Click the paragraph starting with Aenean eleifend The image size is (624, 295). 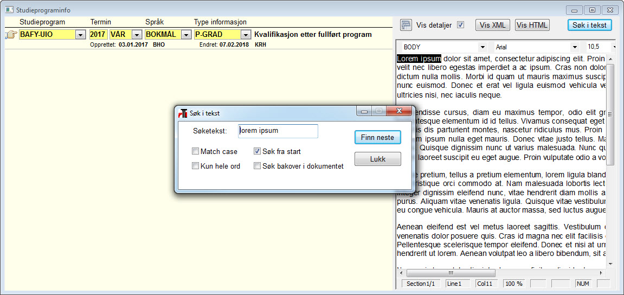(502, 240)
